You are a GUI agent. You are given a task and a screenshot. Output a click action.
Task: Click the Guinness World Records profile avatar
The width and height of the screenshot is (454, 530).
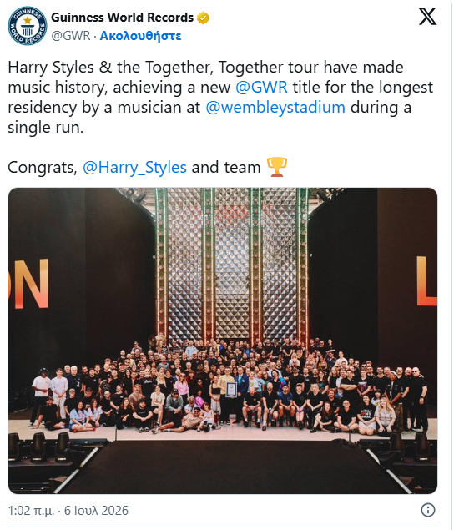[x=28, y=26]
